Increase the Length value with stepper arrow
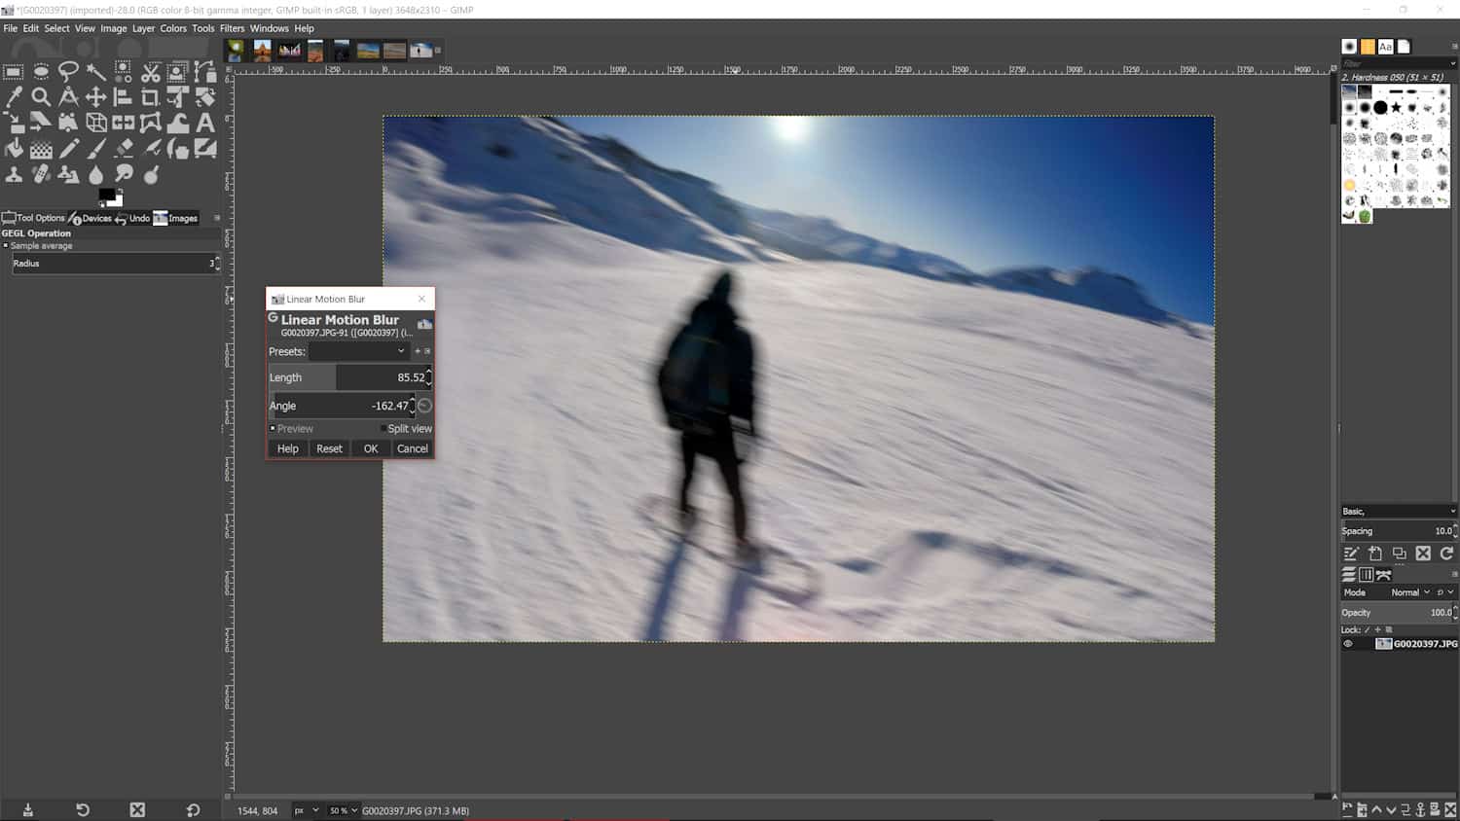The height and width of the screenshot is (821, 1460). pyautogui.click(x=428, y=372)
